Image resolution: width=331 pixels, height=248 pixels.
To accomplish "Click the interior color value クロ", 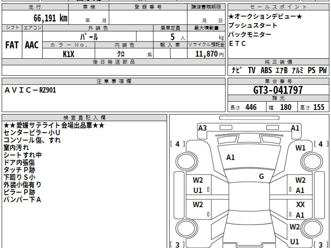I will [x=121, y=54].
